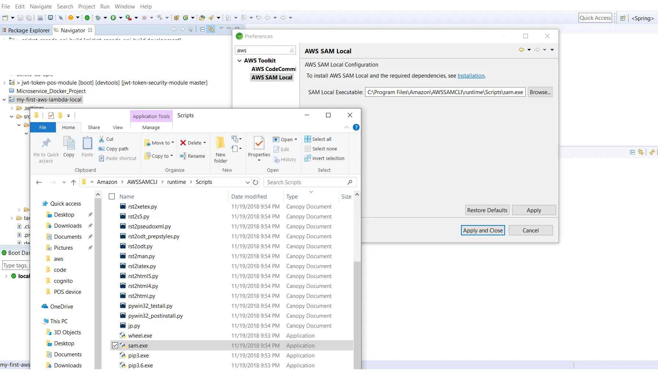Click the Cut icon in the Explorer ribbon
Image resolution: width=658 pixels, height=374 pixels.
[101, 139]
